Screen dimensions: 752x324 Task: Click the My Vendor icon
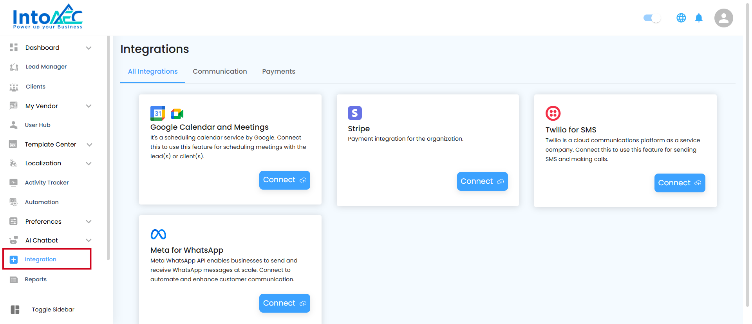(x=14, y=106)
